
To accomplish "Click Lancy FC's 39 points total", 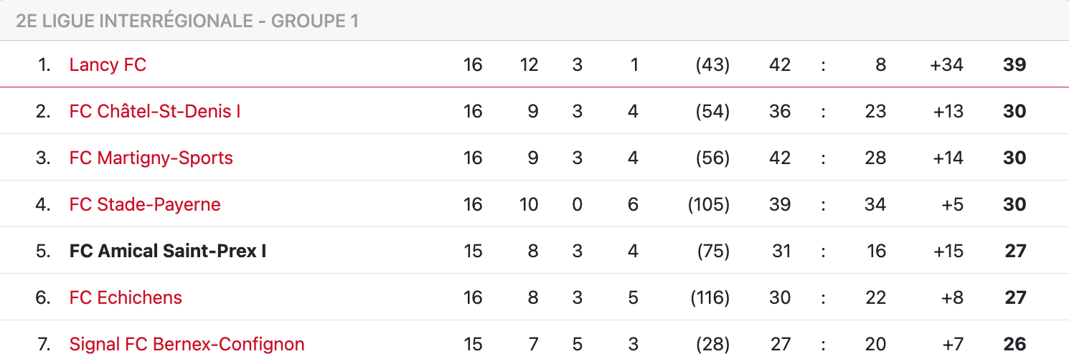I will pyautogui.click(x=1014, y=64).
